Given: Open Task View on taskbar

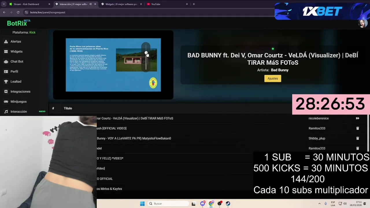Looking at the screenshot, I should pyautogui.click(x=194, y=204).
